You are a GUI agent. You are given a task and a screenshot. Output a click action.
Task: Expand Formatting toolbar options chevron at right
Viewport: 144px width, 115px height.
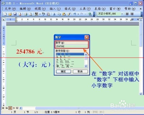coord(142,14)
